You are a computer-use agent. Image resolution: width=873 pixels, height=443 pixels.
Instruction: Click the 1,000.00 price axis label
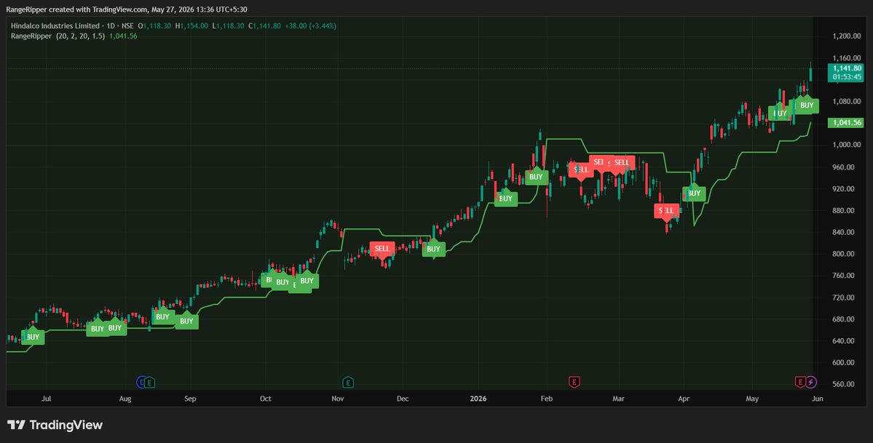tap(846, 145)
